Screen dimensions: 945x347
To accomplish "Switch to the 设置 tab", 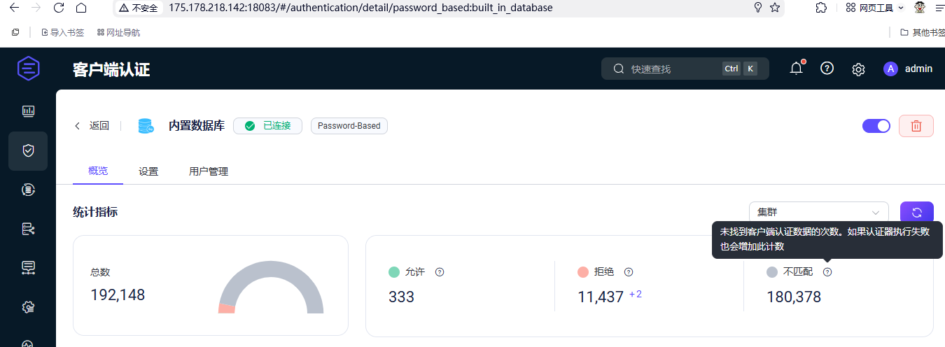I will 148,171.
